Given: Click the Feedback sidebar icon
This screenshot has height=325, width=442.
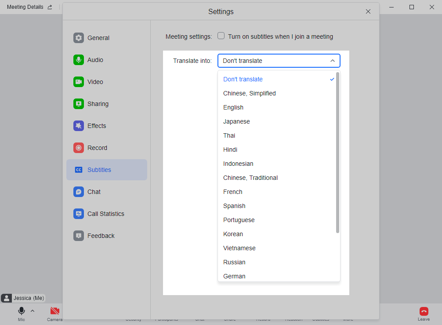Looking at the screenshot, I should [x=79, y=236].
